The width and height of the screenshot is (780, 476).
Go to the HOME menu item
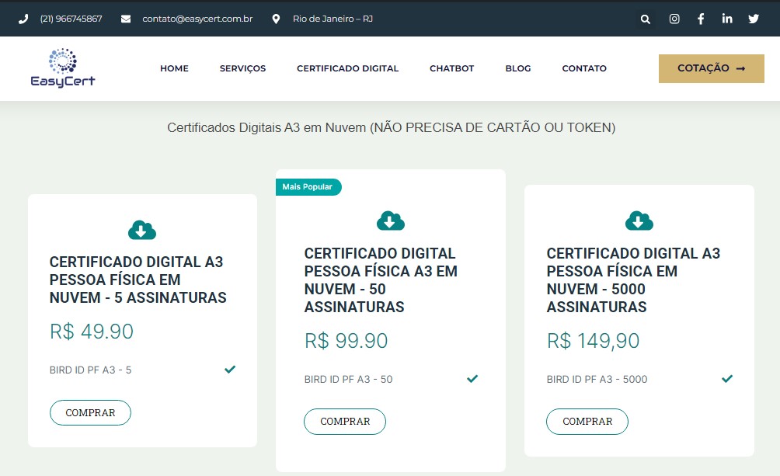click(174, 68)
